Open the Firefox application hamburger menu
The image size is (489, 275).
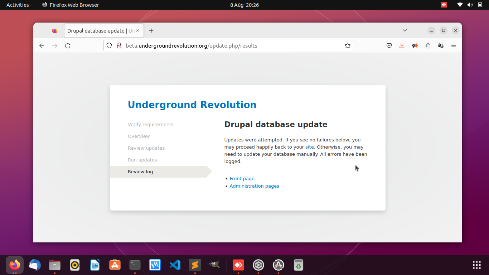click(454, 46)
